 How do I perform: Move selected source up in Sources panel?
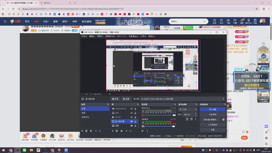point(126,131)
